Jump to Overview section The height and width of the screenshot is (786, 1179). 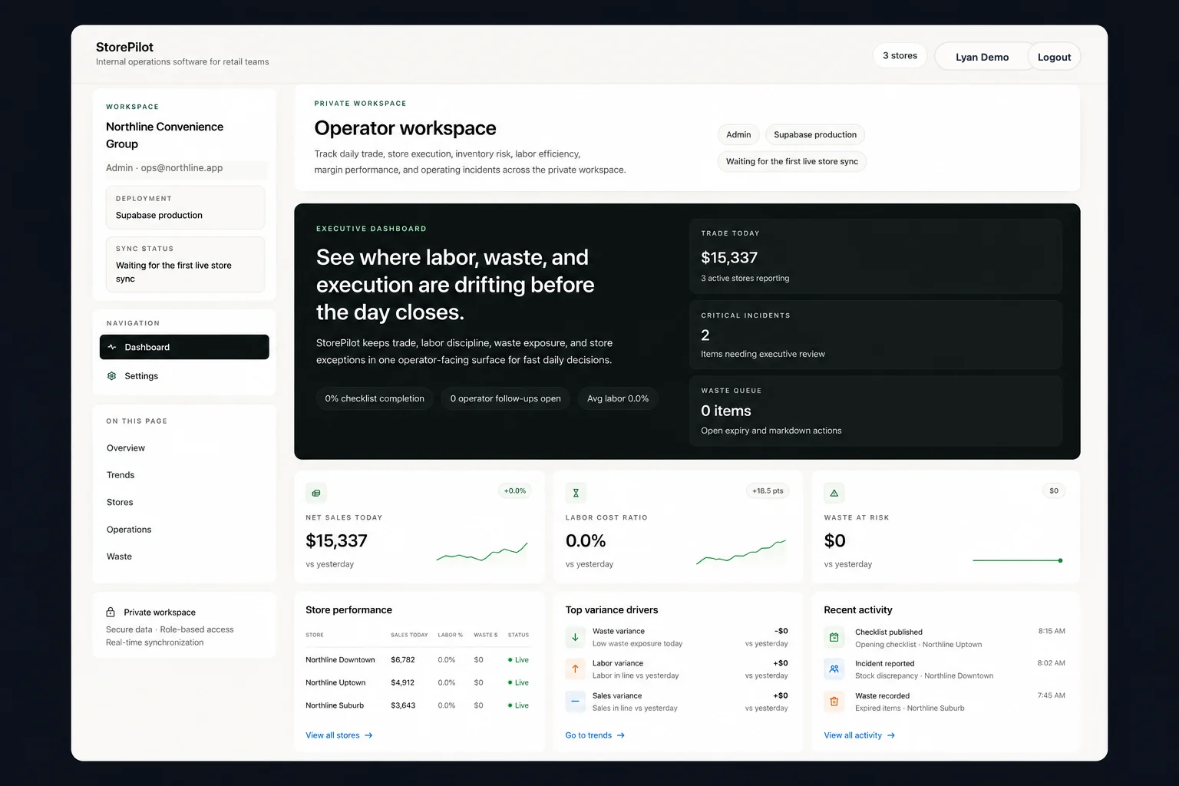tap(126, 448)
